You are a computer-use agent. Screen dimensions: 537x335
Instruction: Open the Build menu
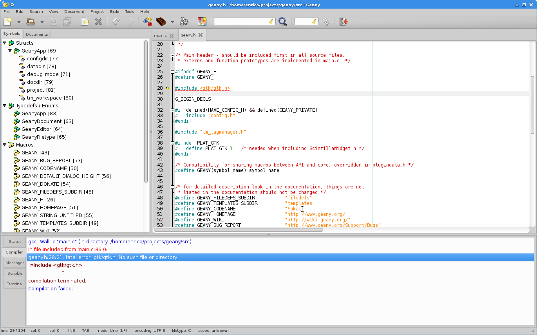coord(114,11)
